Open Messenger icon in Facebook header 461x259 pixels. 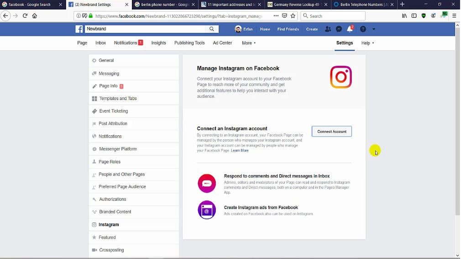[x=339, y=29]
